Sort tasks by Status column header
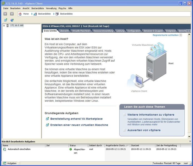The height and width of the screenshot is (166, 193). (78, 146)
